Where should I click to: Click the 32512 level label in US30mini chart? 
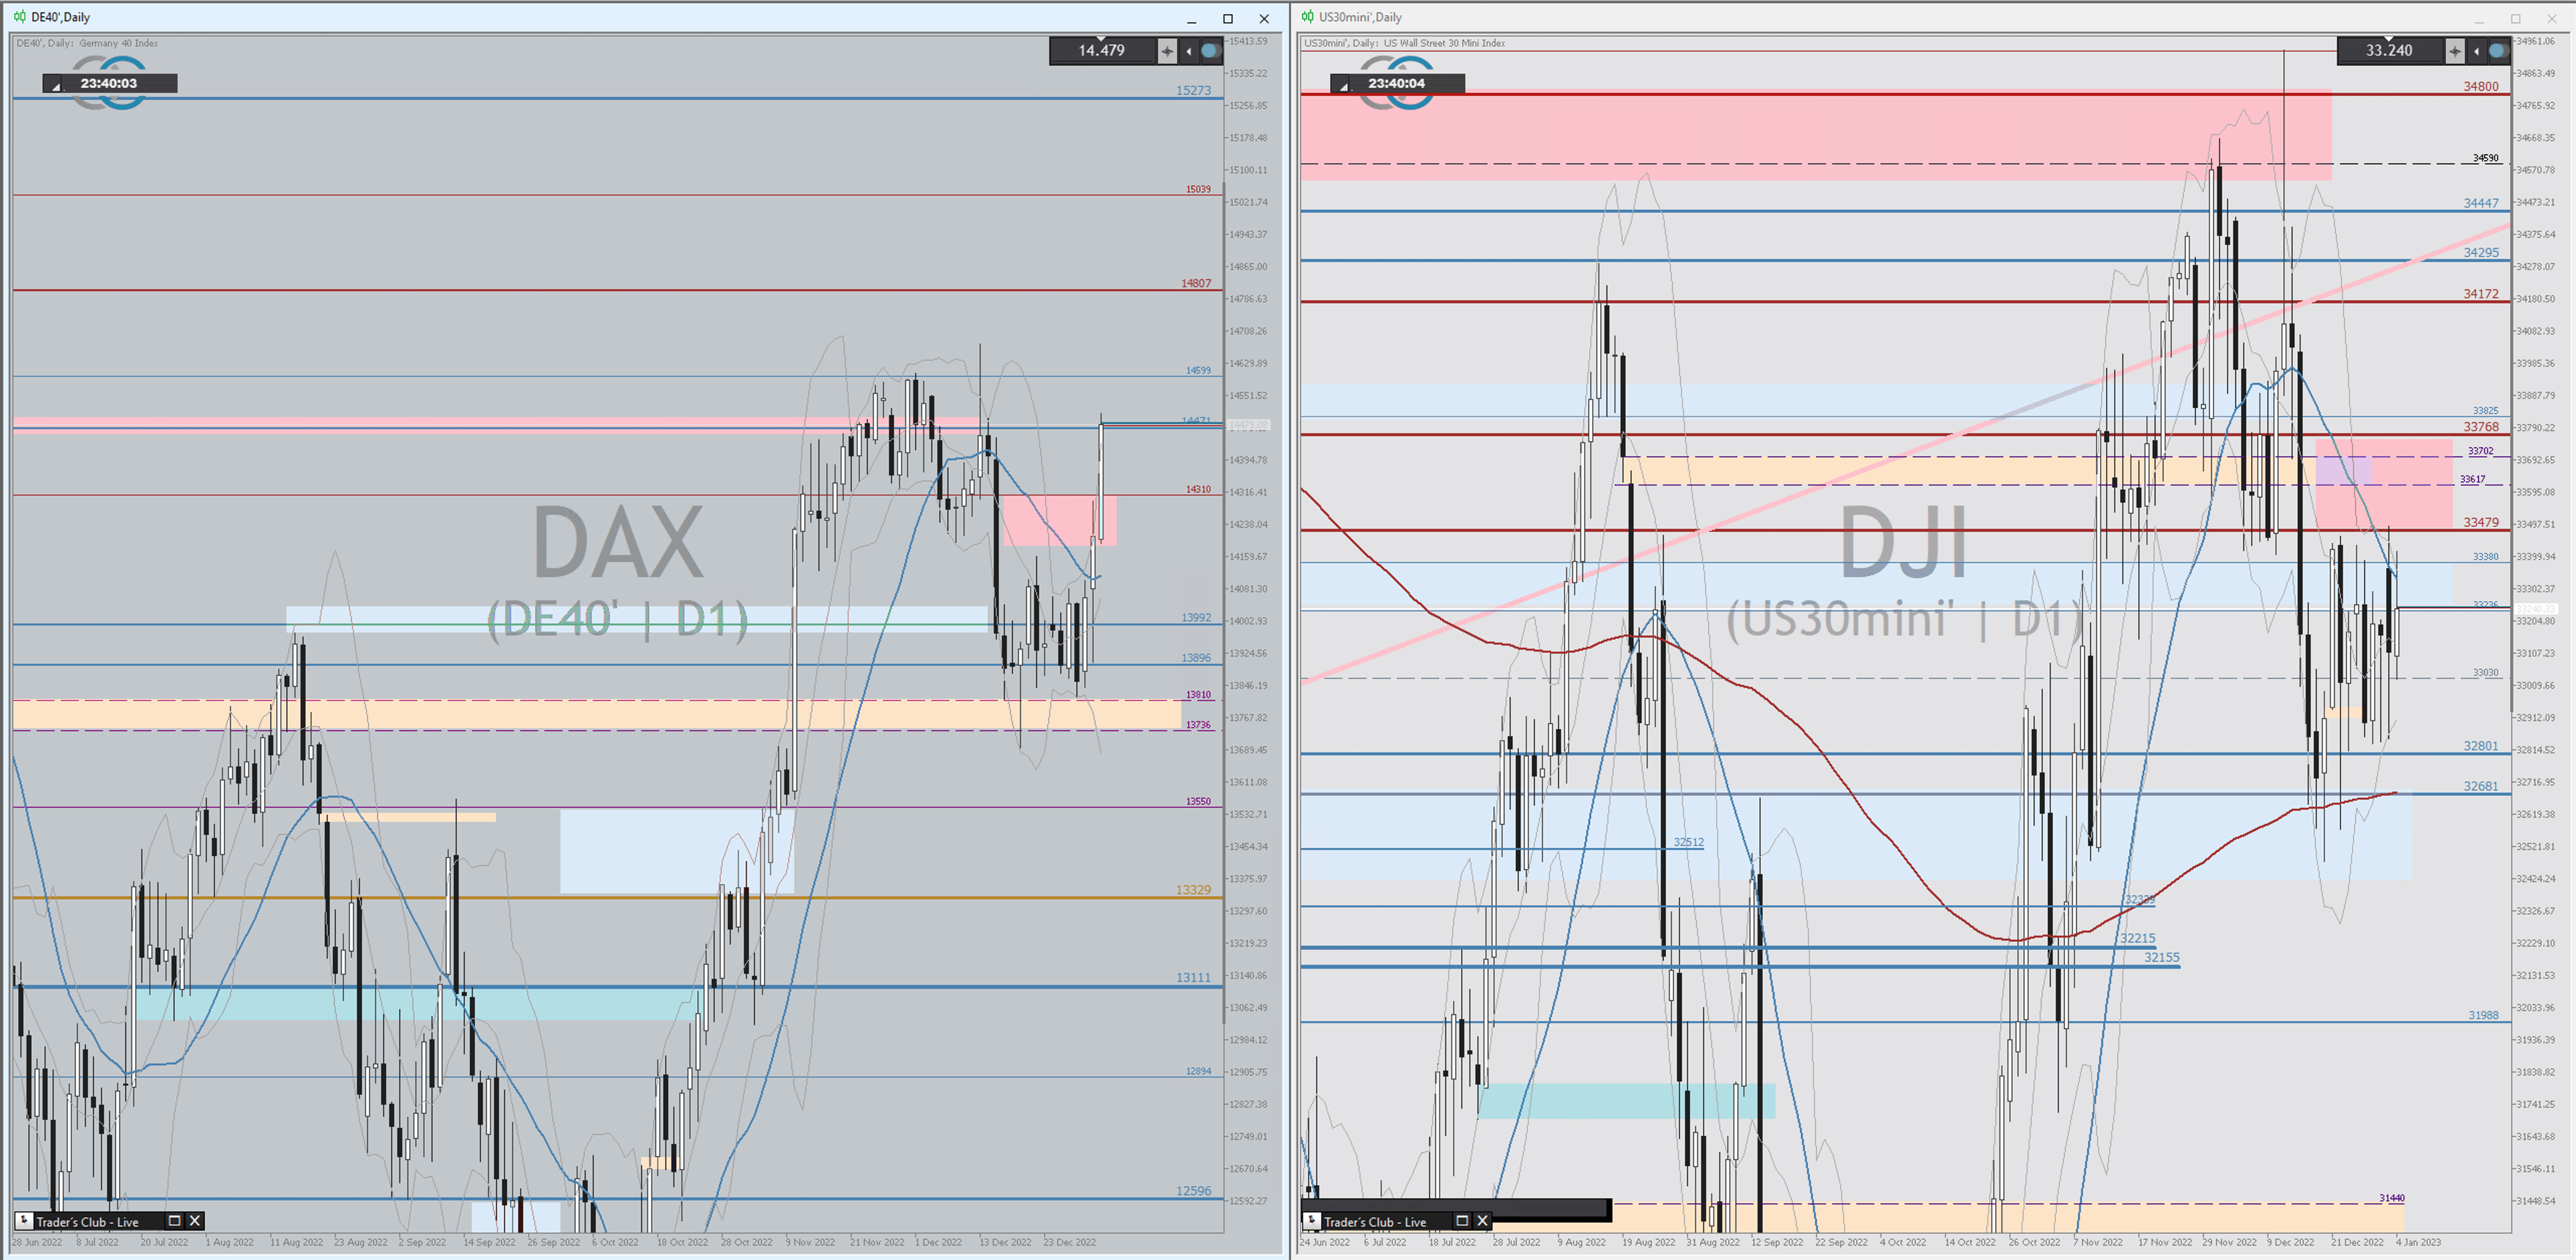[x=1689, y=843]
